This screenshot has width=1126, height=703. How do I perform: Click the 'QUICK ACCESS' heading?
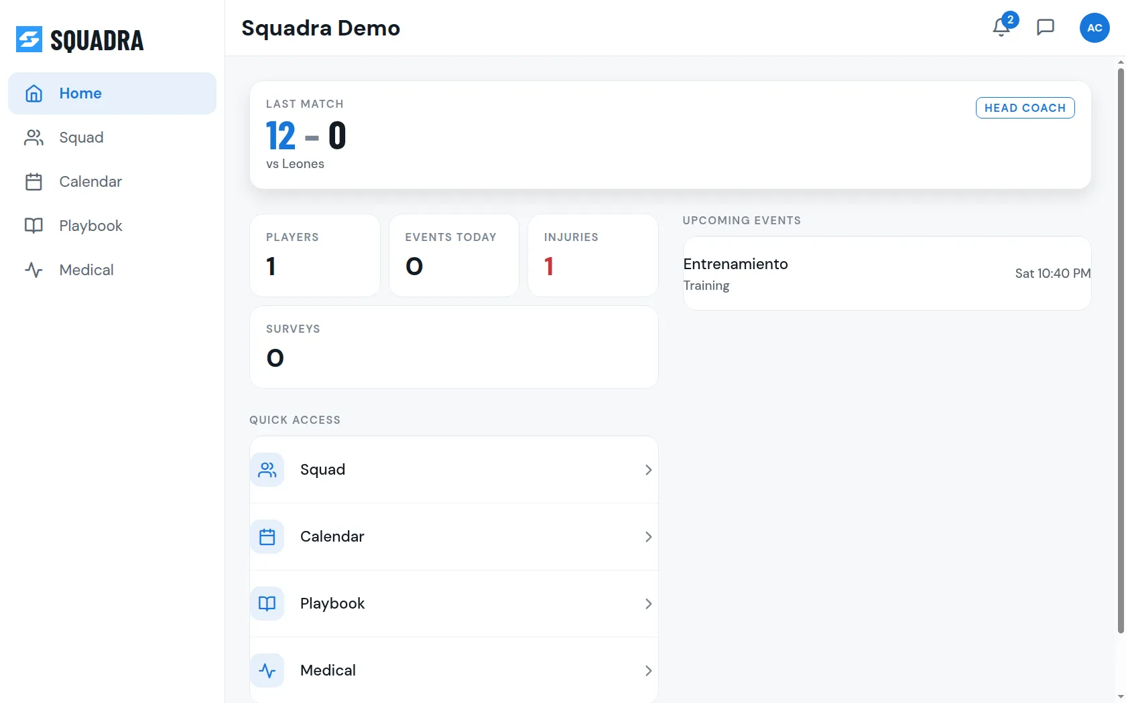pos(295,420)
